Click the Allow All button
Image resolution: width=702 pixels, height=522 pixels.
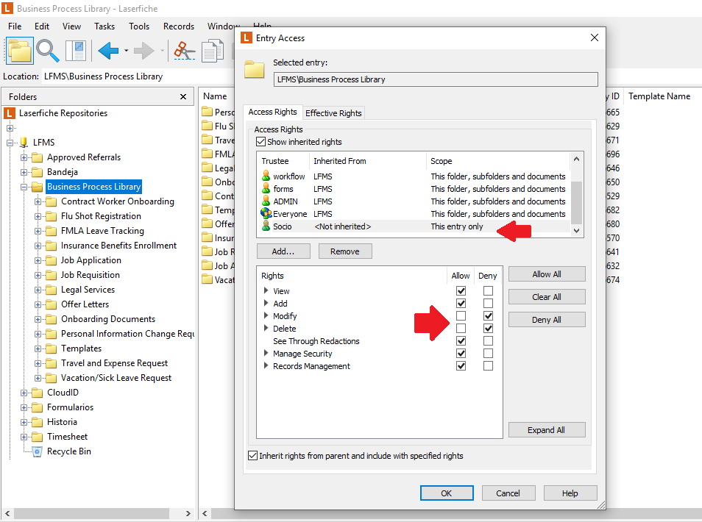547,274
